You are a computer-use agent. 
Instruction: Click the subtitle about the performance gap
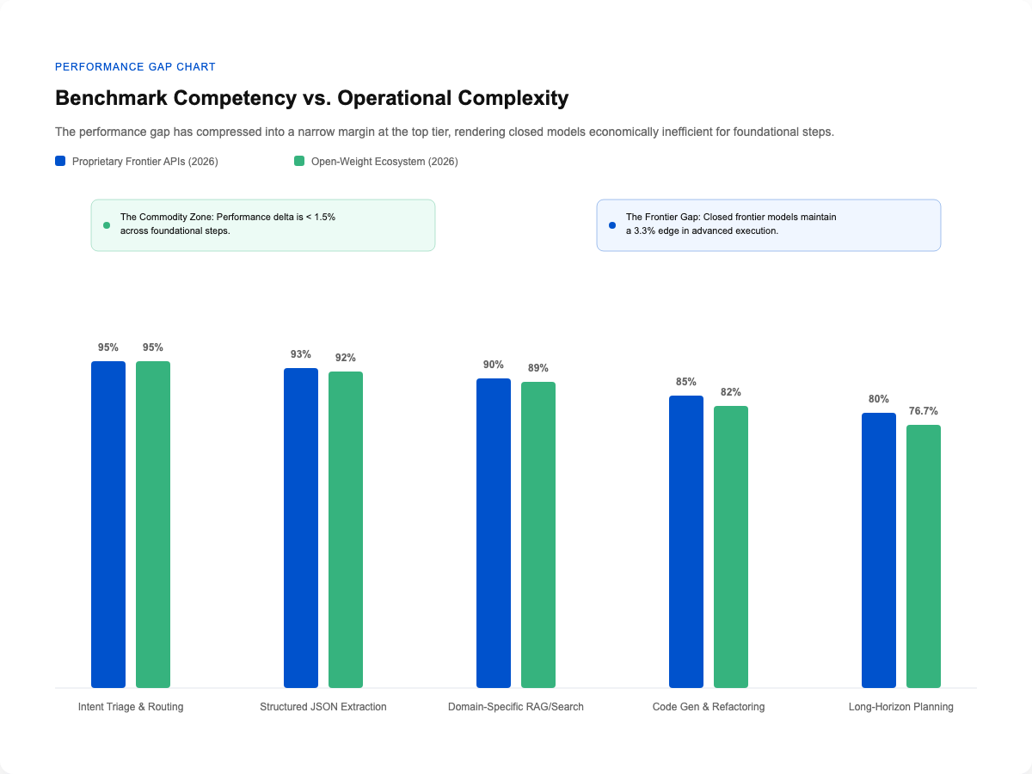(445, 132)
